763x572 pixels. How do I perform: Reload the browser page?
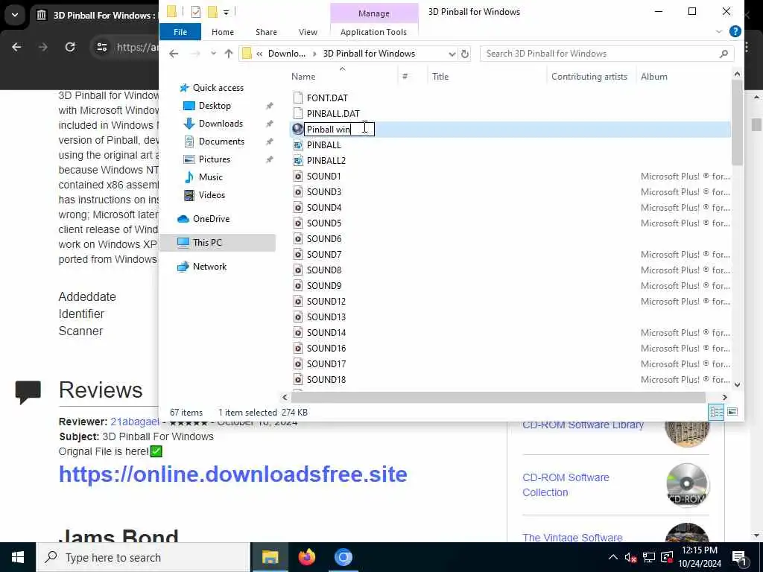[70, 47]
